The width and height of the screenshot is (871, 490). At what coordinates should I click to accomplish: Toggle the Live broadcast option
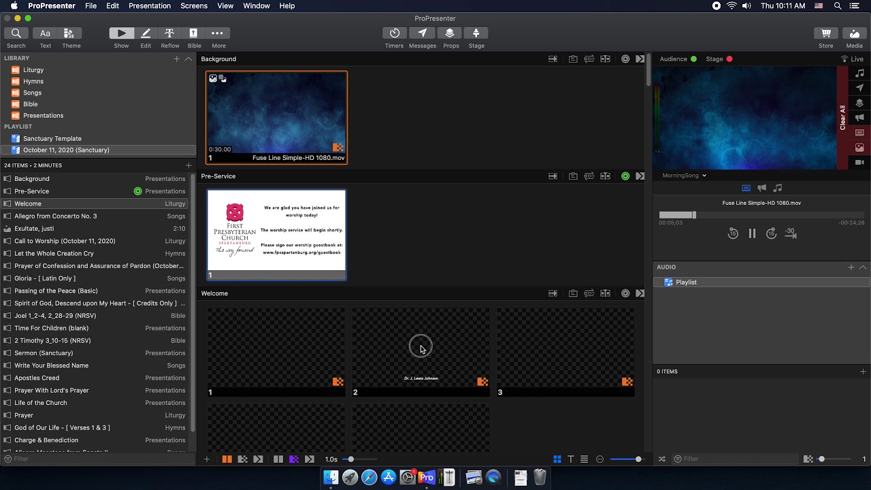click(853, 59)
